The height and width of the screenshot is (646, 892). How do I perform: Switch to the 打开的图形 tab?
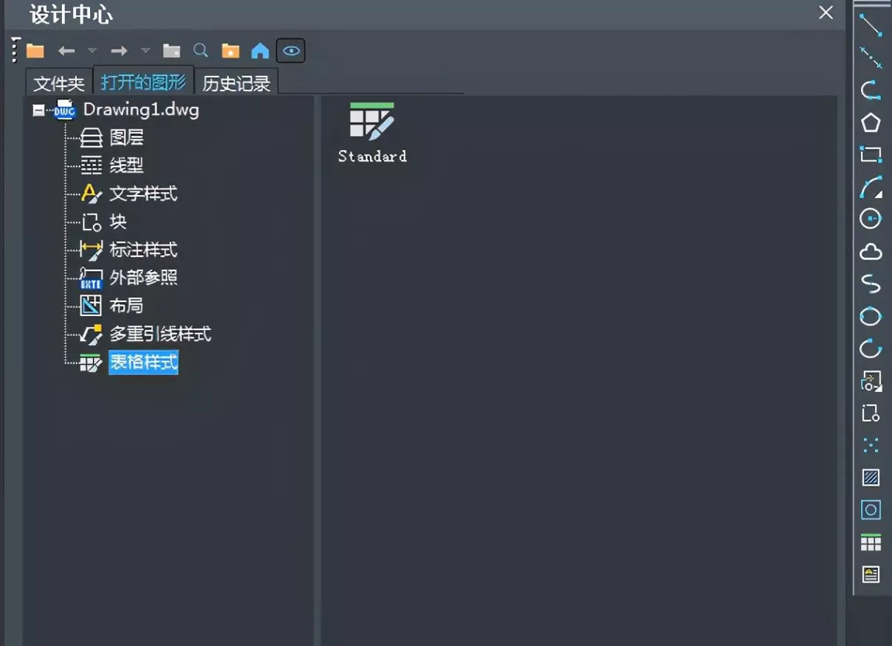143,80
